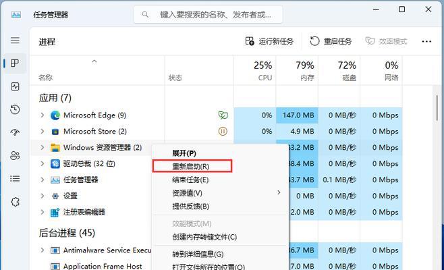Expand the Microsoft Store process group
The height and width of the screenshot is (270, 444).
pyautogui.click(x=43, y=131)
